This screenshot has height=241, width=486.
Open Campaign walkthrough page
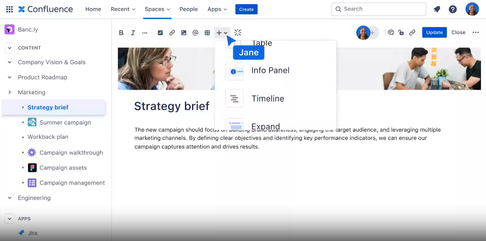click(x=71, y=153)
